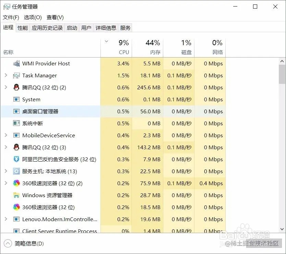Switch to the 启动 tab
The height and width of the screenshot is (254, 286).
coord(72,28)
